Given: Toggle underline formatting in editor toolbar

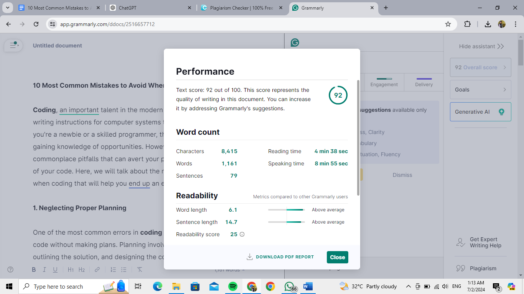Looking at the screenshot, I should (55, 269).
